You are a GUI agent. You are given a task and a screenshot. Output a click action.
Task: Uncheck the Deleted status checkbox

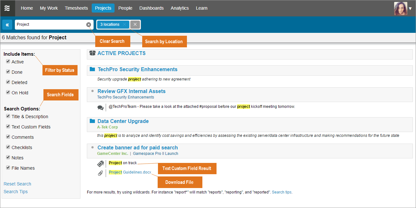click(x=8, y=82)
